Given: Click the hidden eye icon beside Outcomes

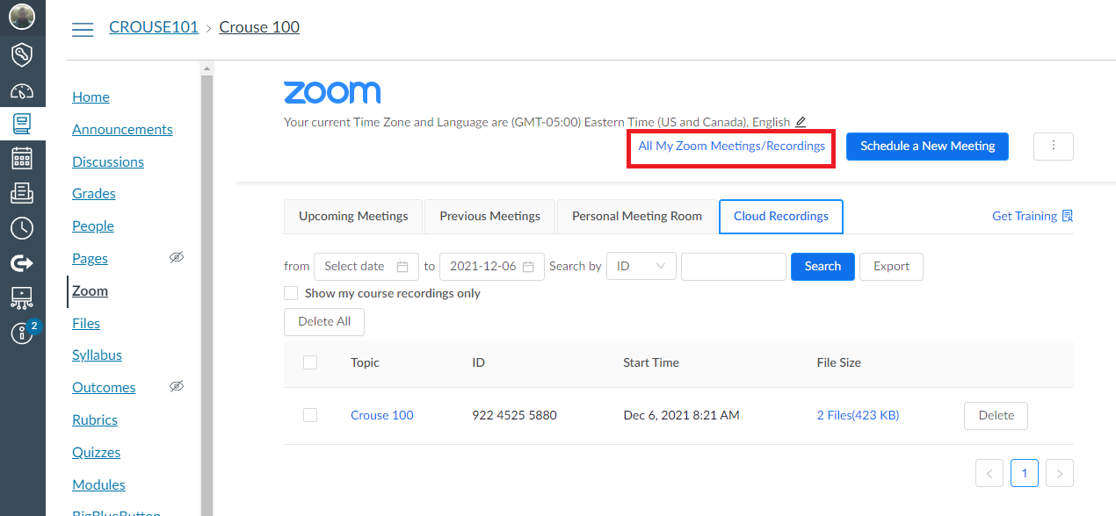Looking at the screenshot, I should coord(177,386).
